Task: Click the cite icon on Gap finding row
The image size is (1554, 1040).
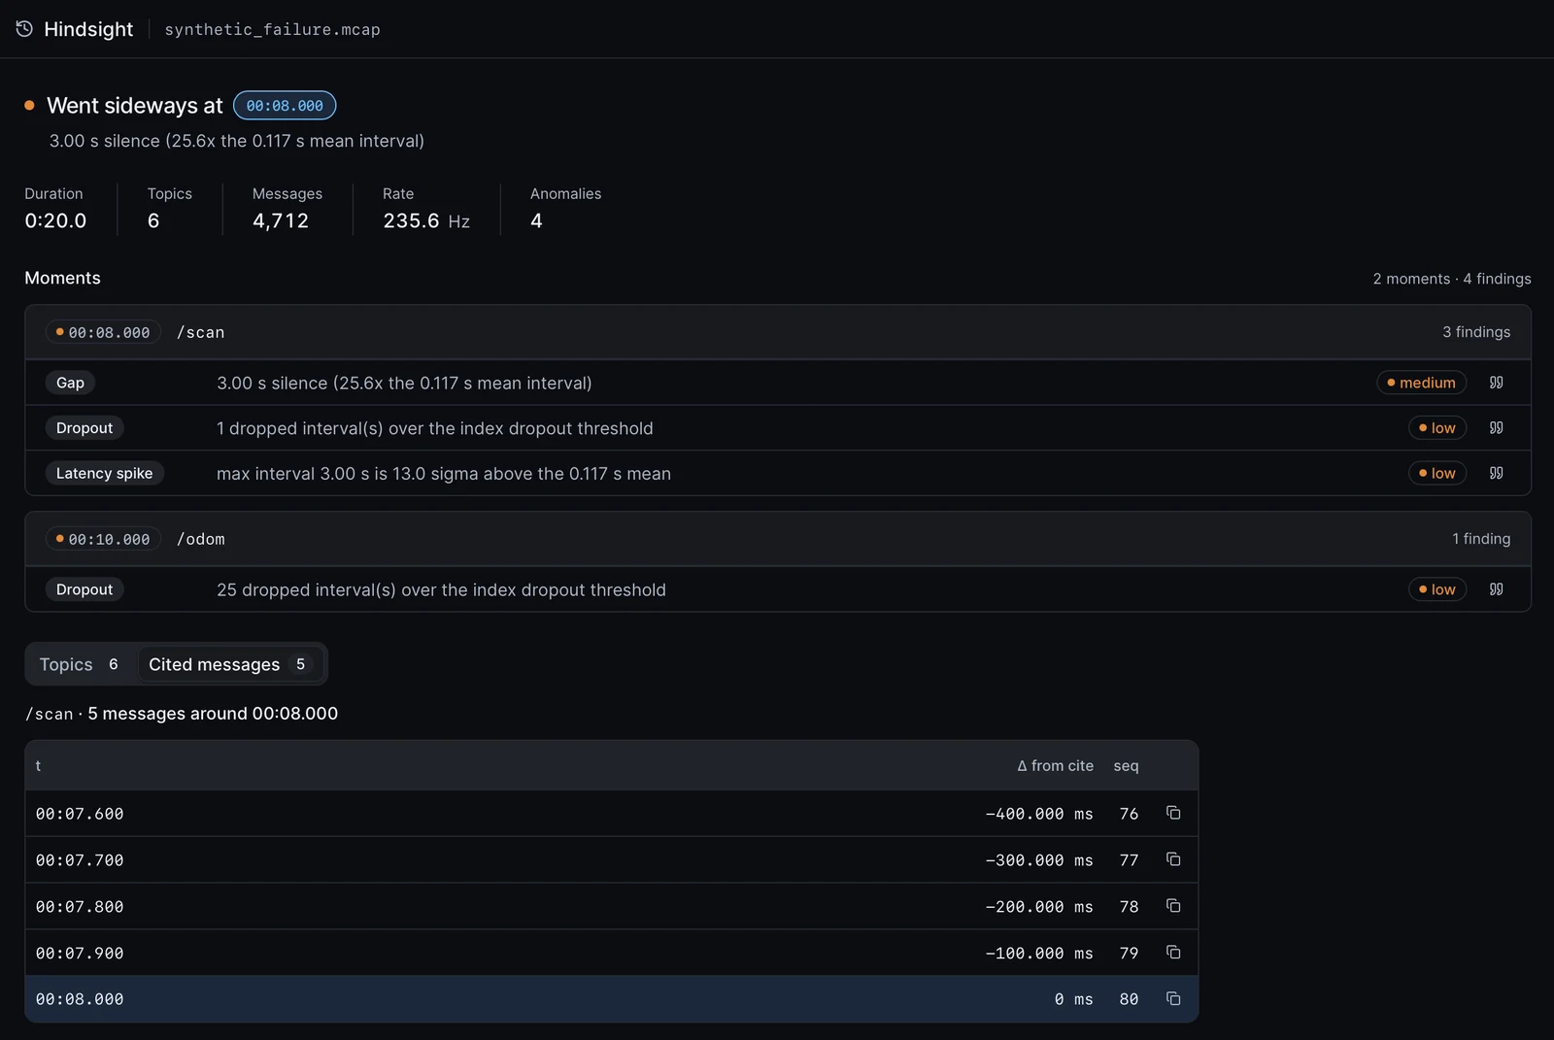Action: click(1496, 383)
